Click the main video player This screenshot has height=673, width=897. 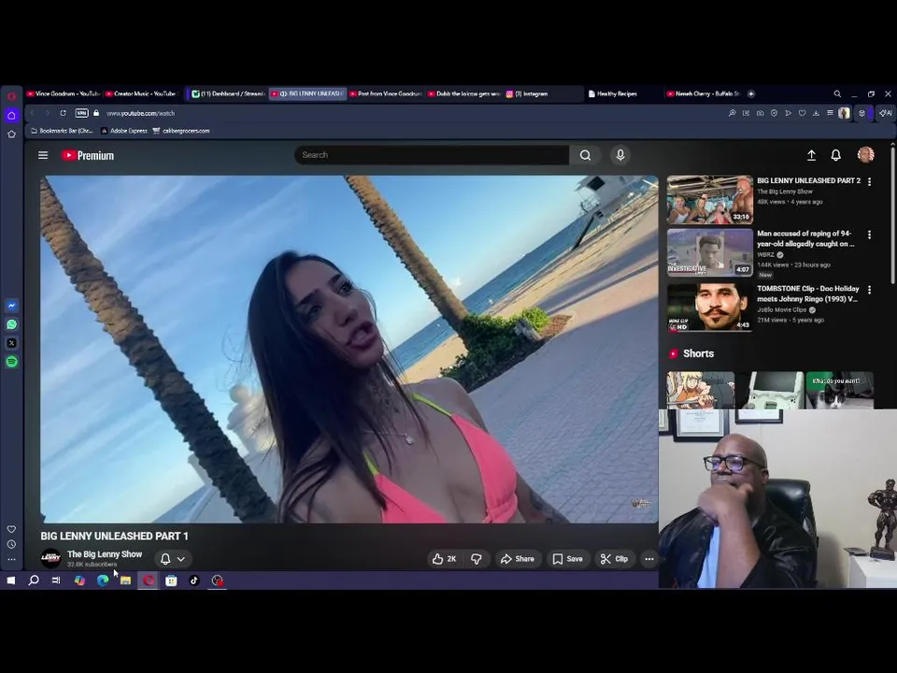coord(349,349)
